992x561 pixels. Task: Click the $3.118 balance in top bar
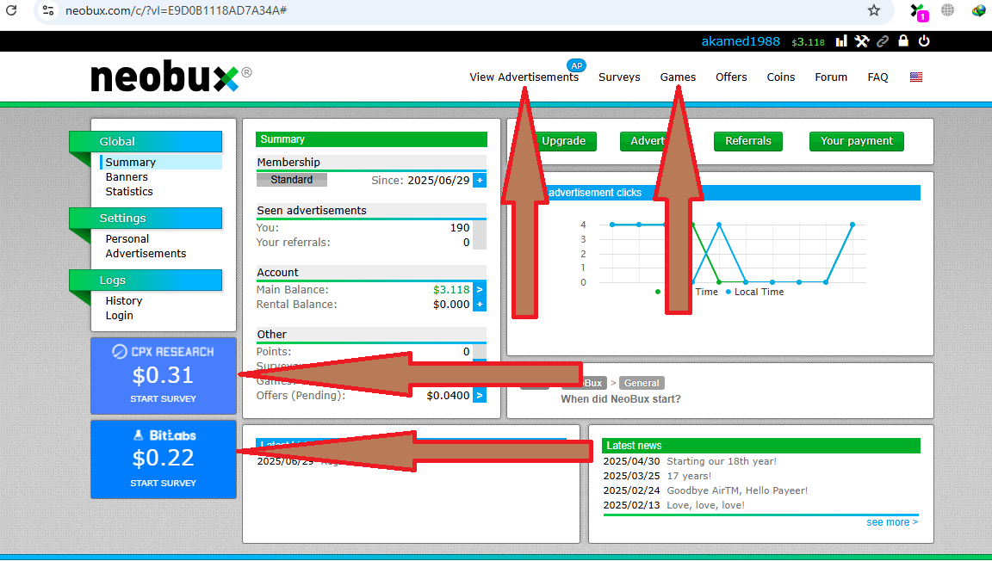[x=808, y=42]
